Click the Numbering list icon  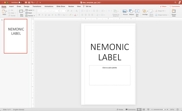(87, 11)
